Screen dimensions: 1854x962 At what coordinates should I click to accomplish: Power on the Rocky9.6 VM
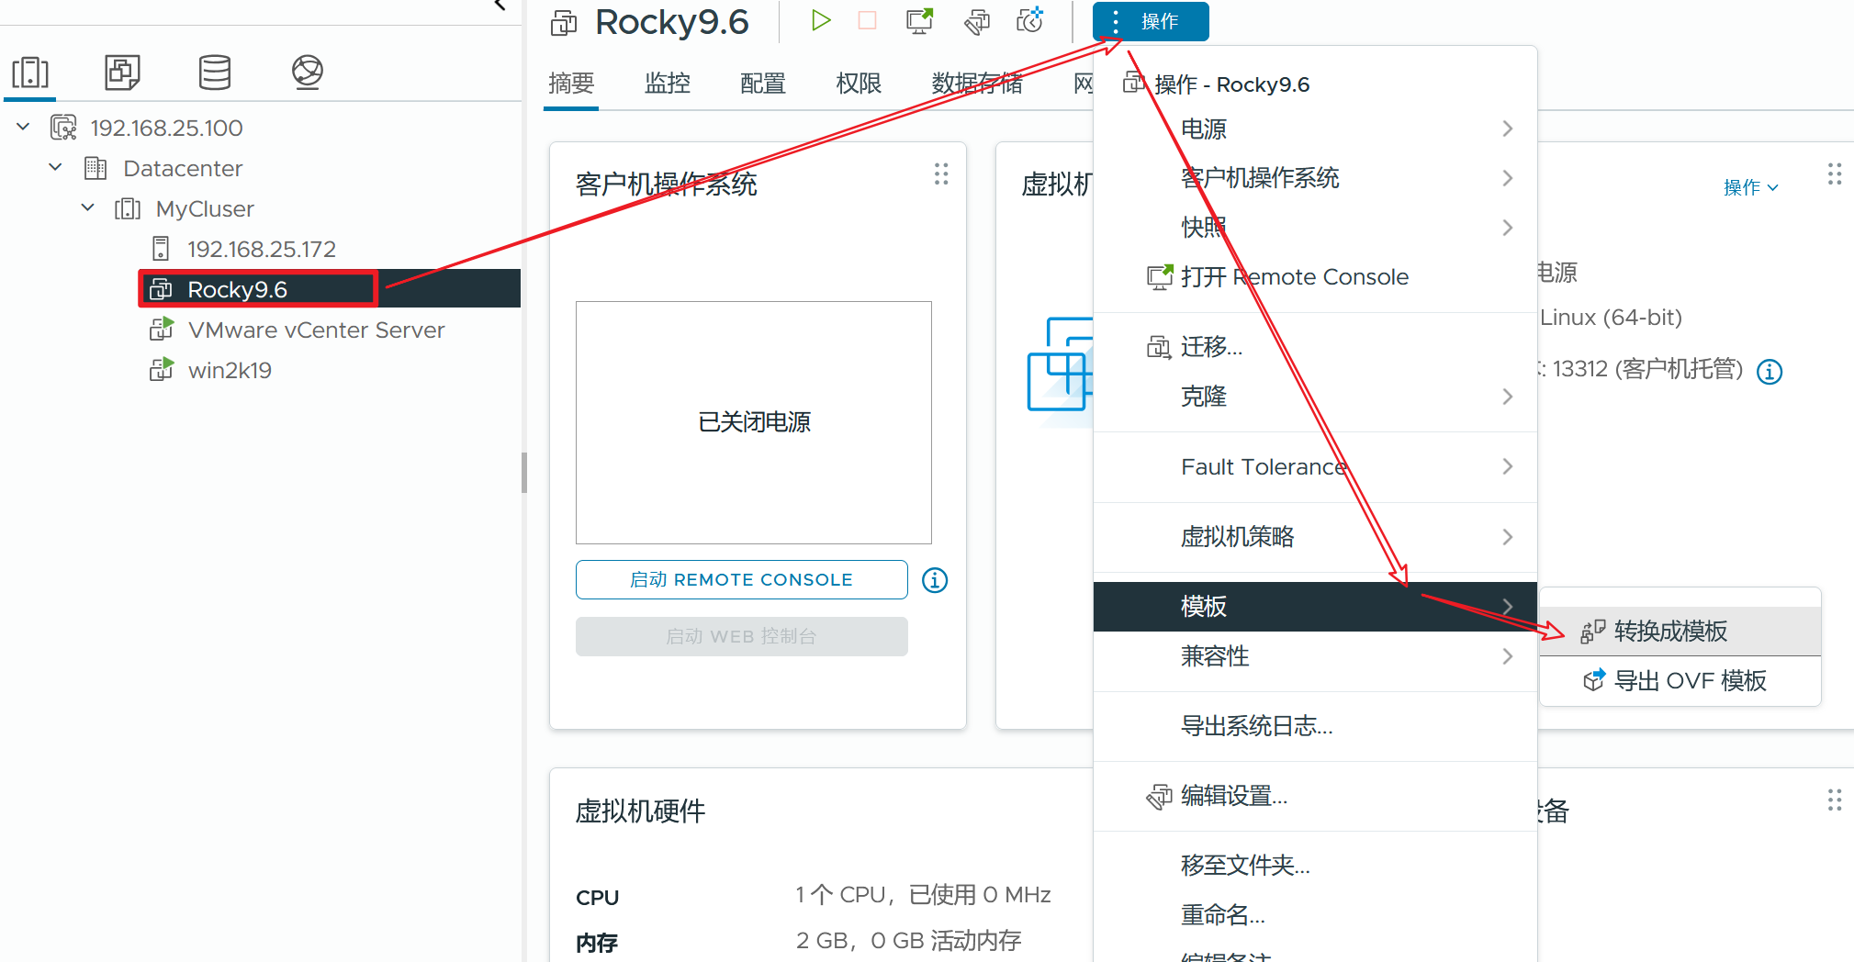click(x=820, y=20)
